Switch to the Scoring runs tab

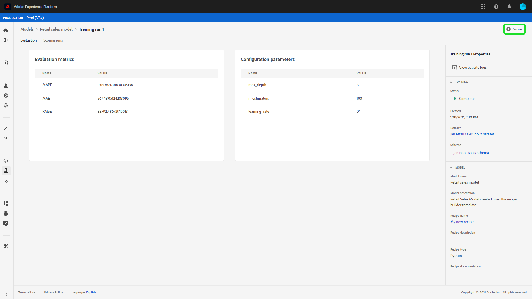53,40
